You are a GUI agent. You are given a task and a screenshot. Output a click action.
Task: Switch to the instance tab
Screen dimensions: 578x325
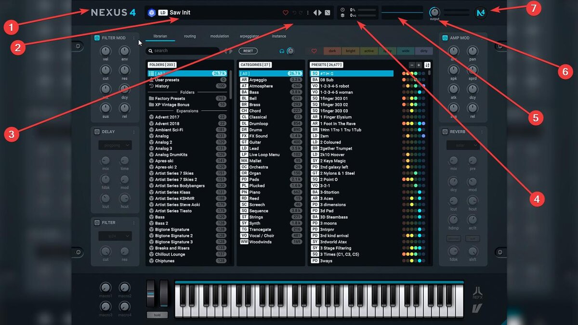(279, 36)
